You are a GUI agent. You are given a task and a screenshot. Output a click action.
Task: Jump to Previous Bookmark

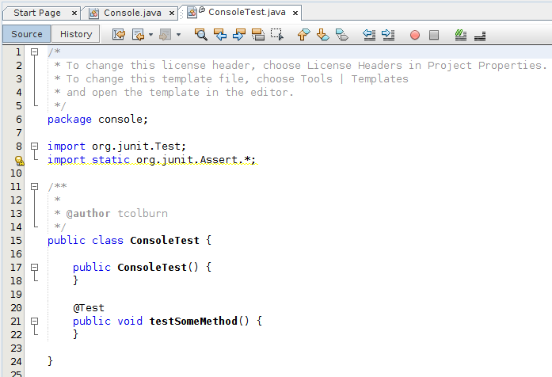[303, 35]
